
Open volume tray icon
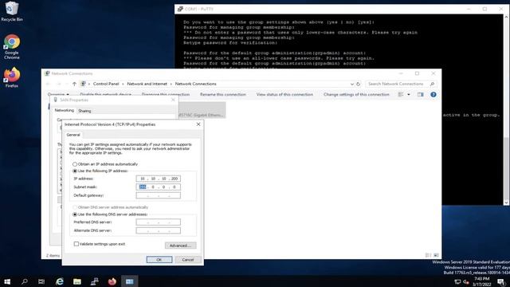click(x=465, y=281)
